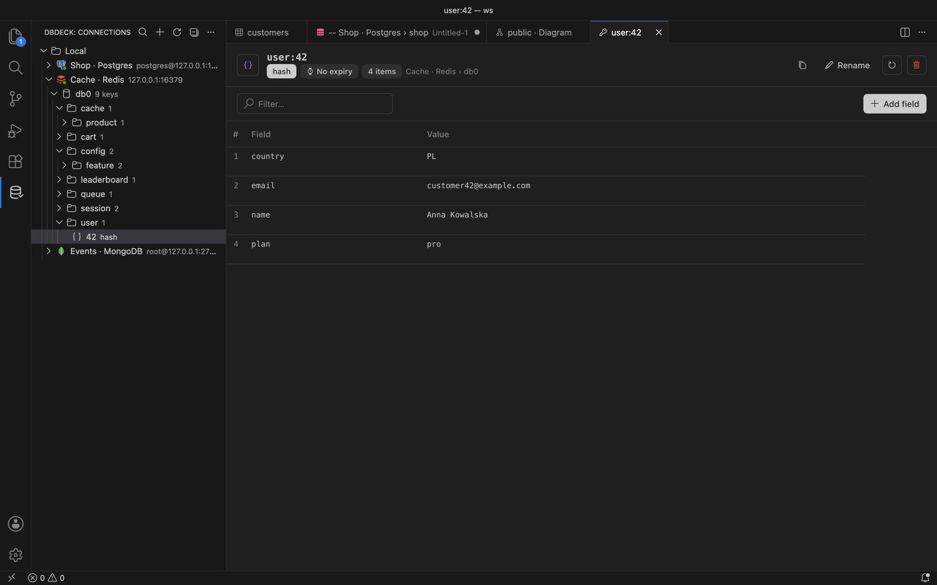The width and height of the screenshot is (937, 585).
Task: Open the Run and Debug view
Action: (16, 130)
